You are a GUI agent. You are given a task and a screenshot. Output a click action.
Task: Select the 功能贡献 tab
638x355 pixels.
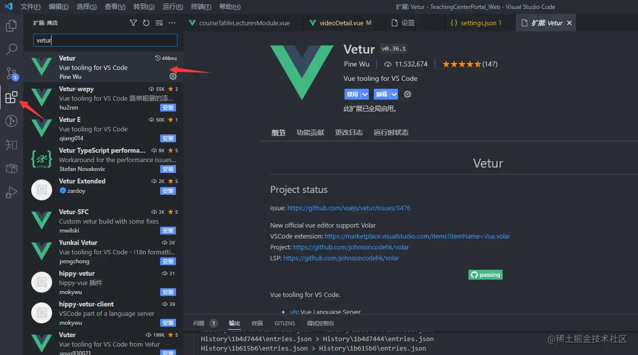310,132
